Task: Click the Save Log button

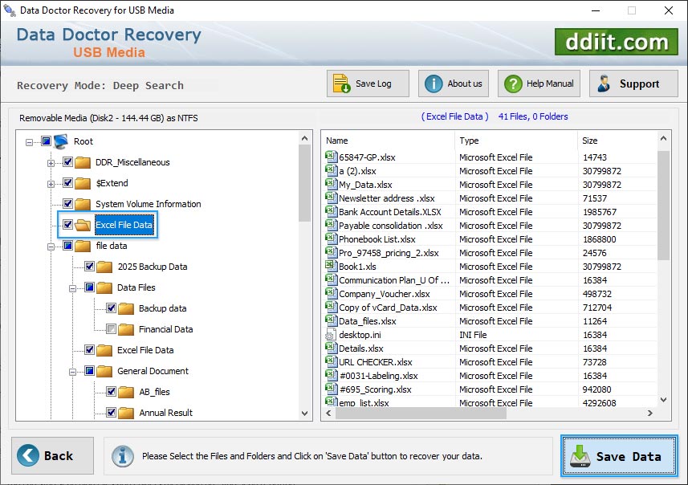Action: [x=368, y=84]
